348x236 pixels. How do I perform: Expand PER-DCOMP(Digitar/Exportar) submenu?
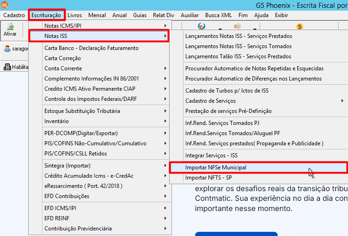99,133
